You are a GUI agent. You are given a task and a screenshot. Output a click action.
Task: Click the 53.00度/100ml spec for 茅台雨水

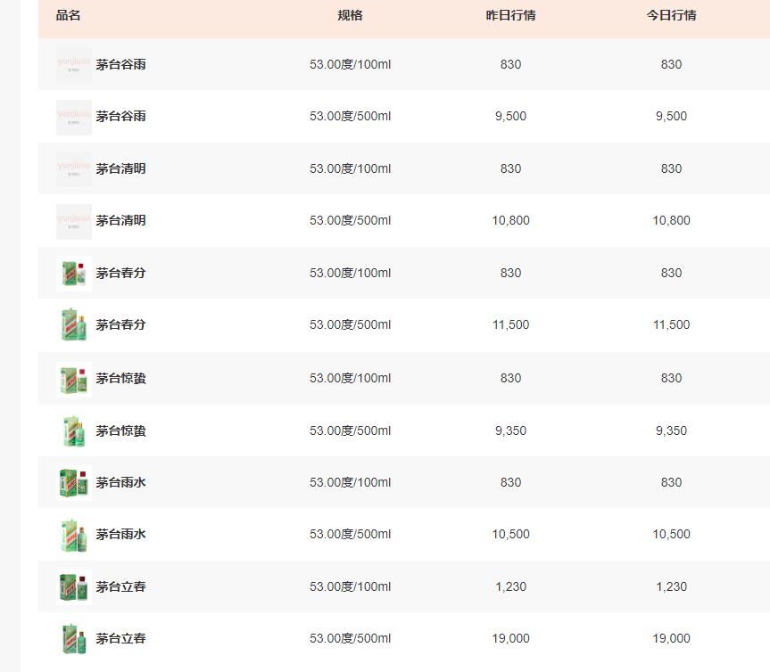[350, 483]
